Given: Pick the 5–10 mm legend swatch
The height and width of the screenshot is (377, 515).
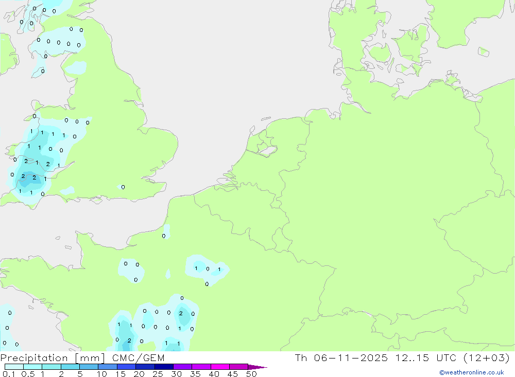Looking at the screenshot, I should tap(89, 367).
